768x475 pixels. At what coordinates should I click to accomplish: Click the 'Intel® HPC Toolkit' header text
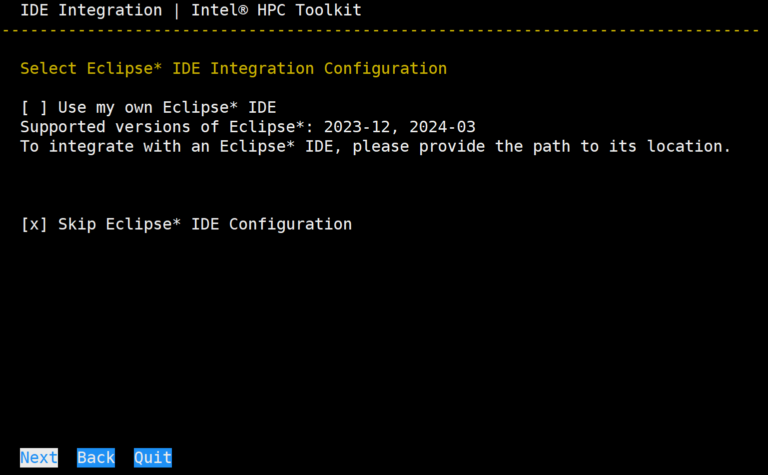(x=276, y=10)
